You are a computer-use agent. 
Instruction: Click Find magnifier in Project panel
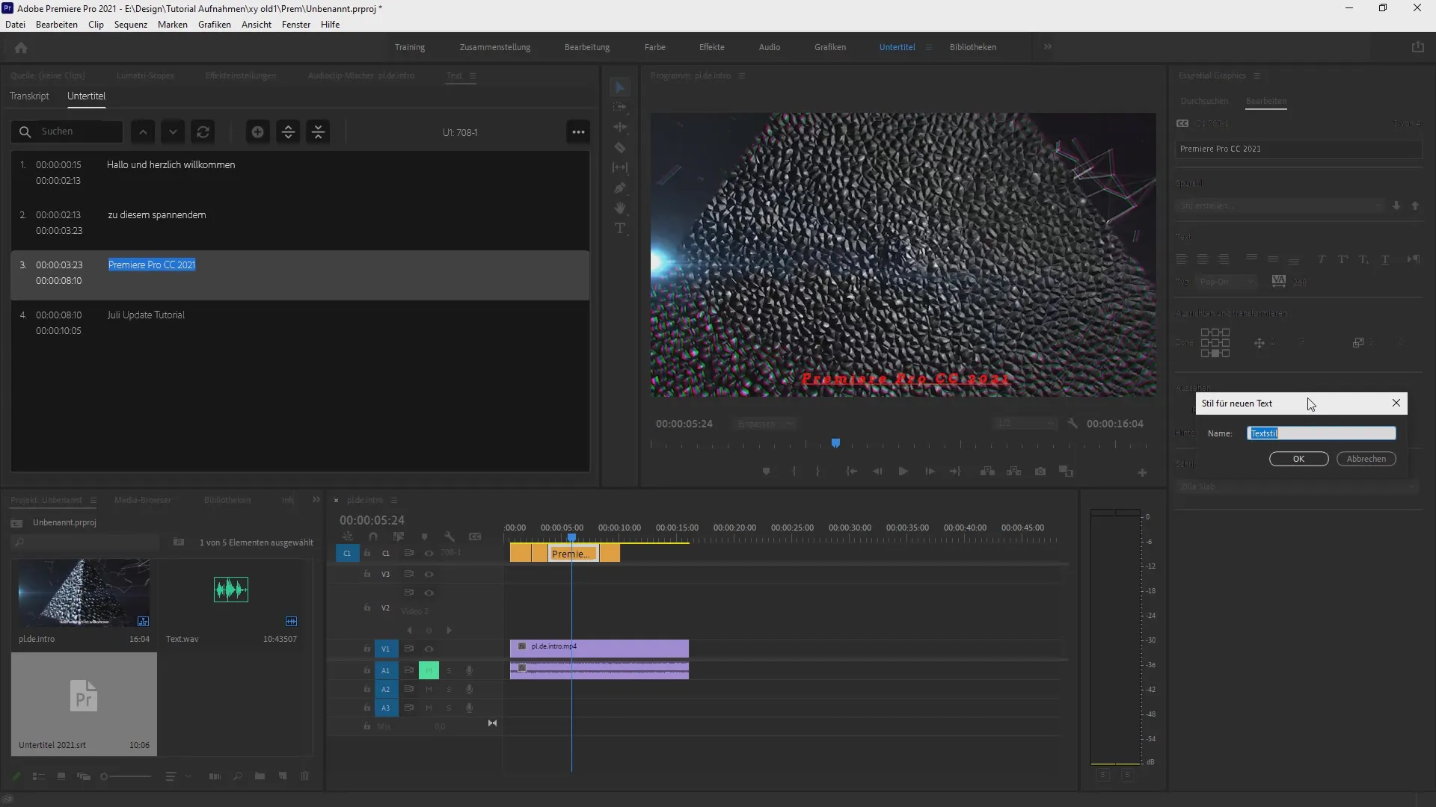pos(237,776)
